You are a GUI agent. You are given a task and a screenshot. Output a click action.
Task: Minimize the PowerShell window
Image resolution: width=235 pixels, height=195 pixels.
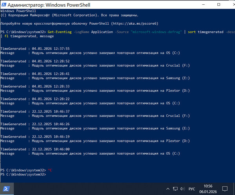coord(203,4)
